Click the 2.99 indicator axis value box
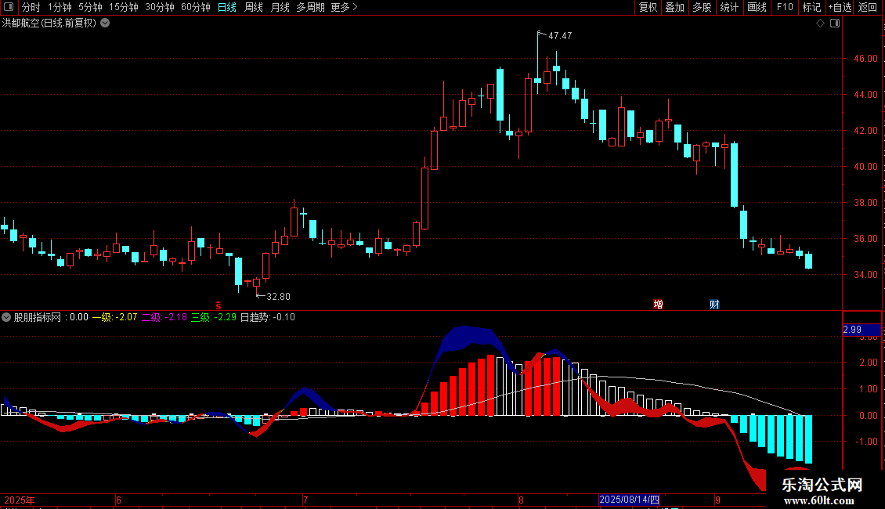This screenshot has width=885, height=509. point(862,330)
